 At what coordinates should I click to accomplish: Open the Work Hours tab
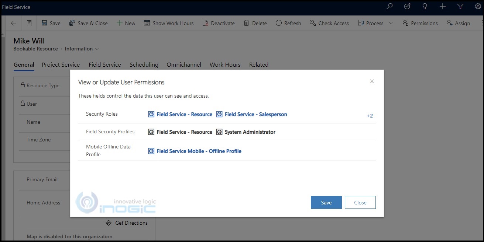click(225, 64)
